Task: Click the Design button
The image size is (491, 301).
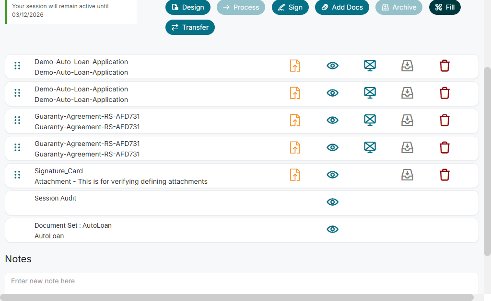Action: click(188, 7)
